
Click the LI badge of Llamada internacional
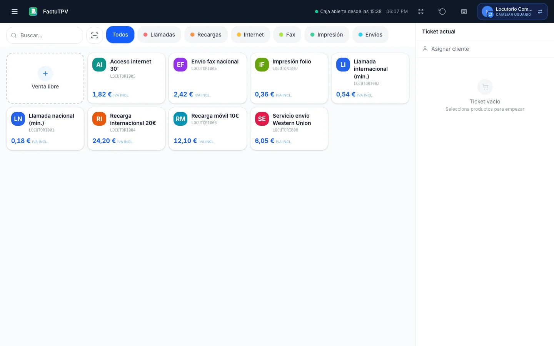[343, 65]
